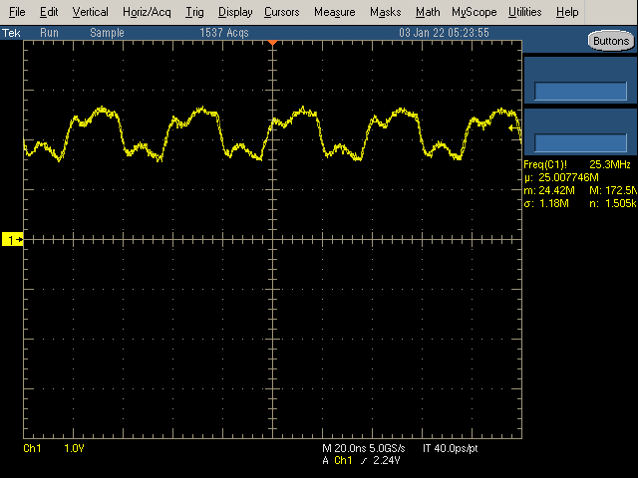Open the File menu

(18, 12)
